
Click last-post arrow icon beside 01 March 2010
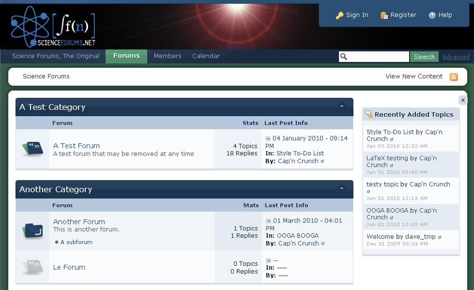269,221
